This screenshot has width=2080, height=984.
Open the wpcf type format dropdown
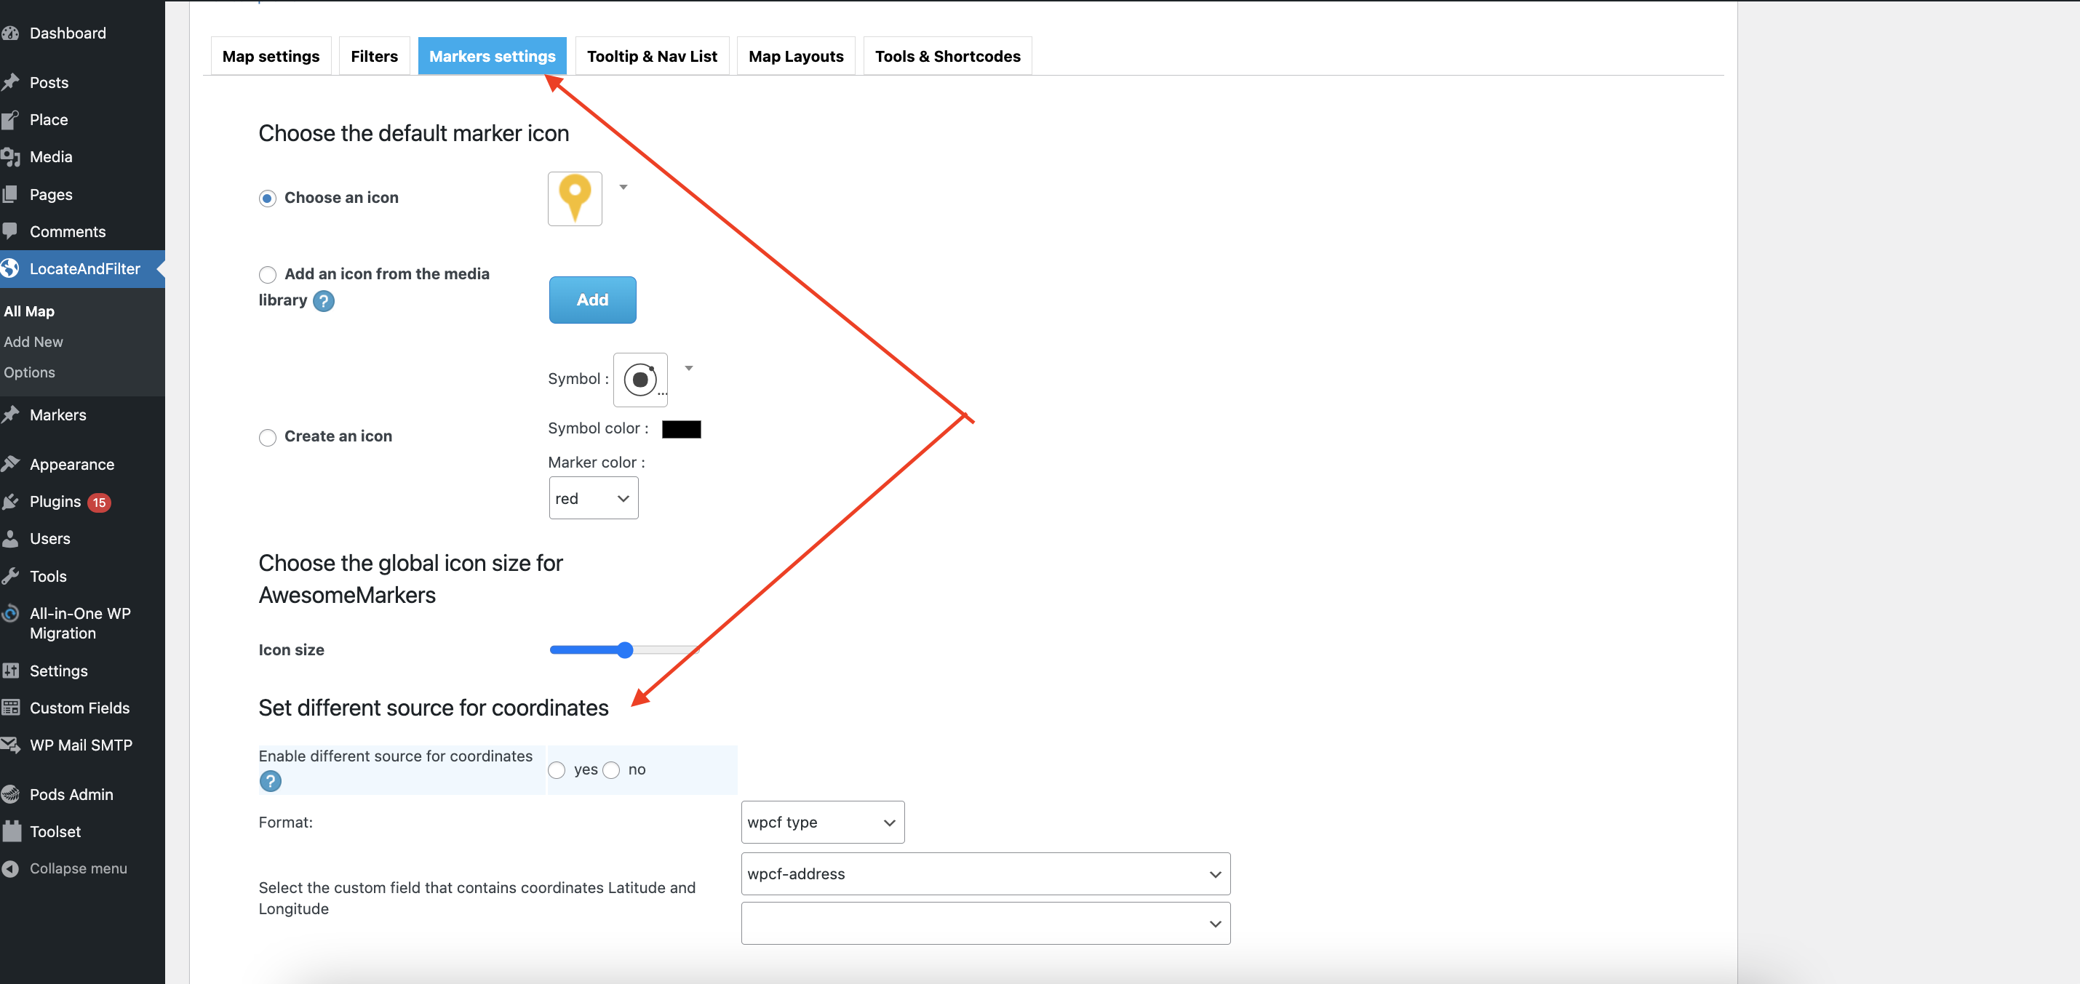click(822, 822)
